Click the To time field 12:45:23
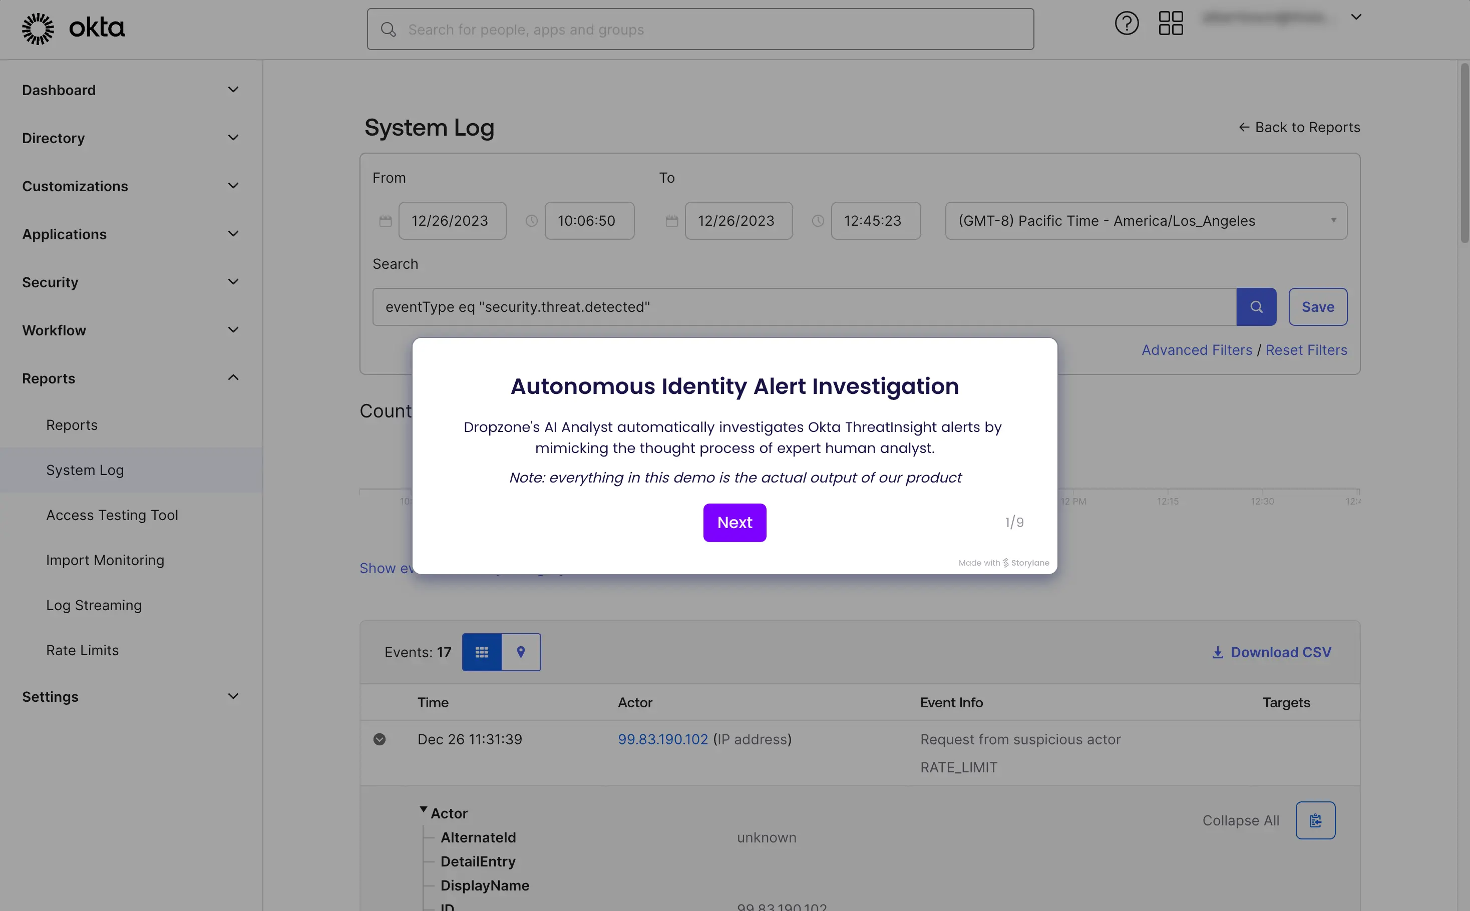 (x=876, y=221)
